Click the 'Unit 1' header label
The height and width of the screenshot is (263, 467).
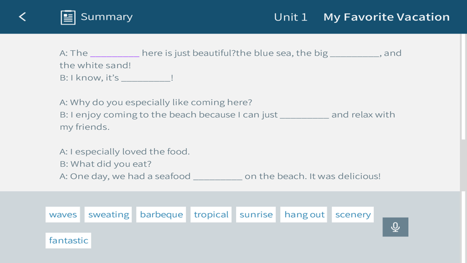290,17
